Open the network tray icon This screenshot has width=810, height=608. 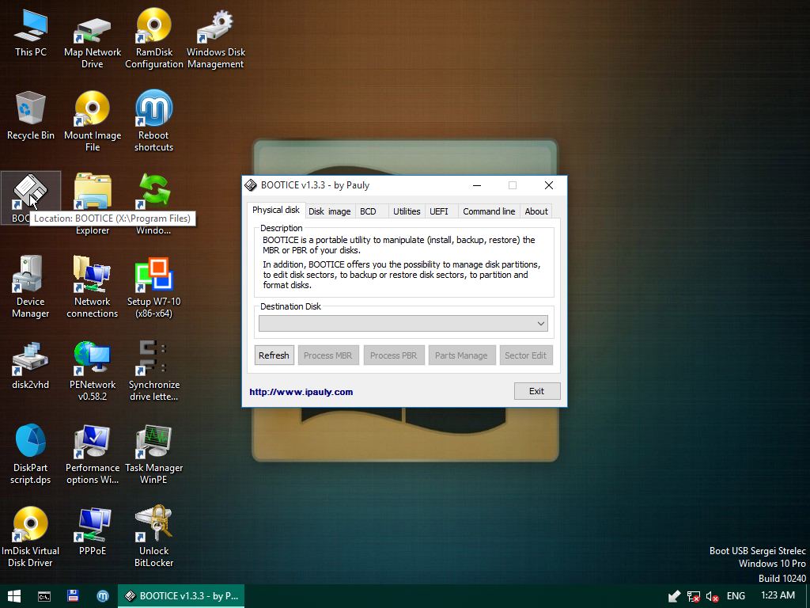click(x=694, y=597)
